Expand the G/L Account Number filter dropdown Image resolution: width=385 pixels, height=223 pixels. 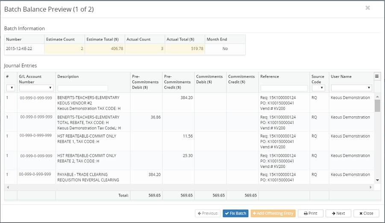coord(36,88)
